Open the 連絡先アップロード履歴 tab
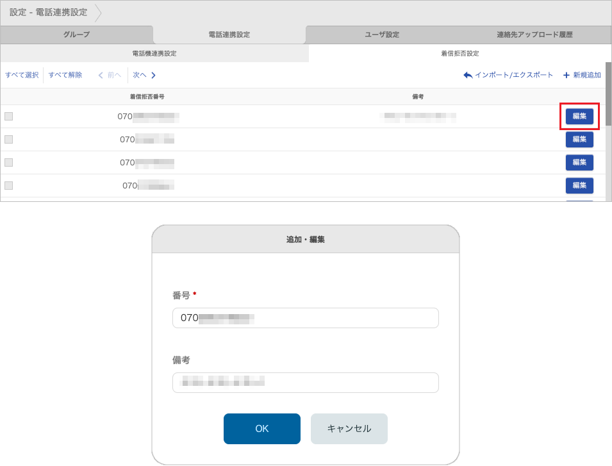The image size is (612, 466). coord(534,35)
